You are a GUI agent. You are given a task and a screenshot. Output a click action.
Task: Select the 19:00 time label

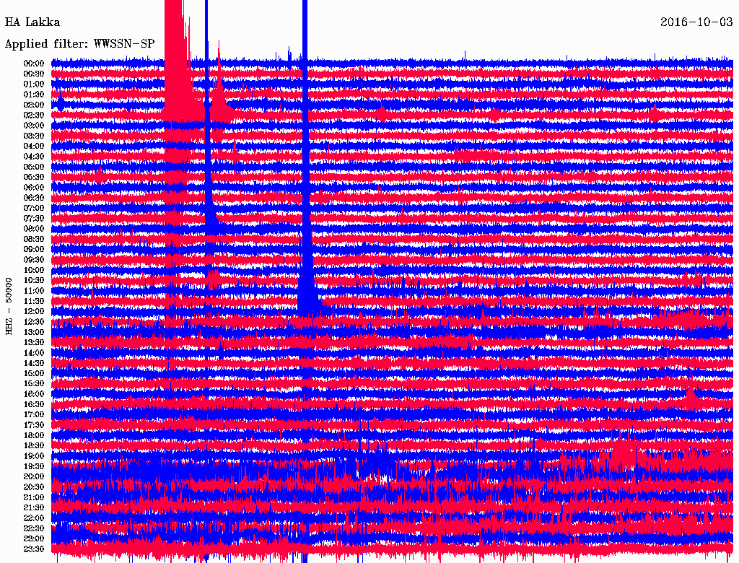[34, 456]
